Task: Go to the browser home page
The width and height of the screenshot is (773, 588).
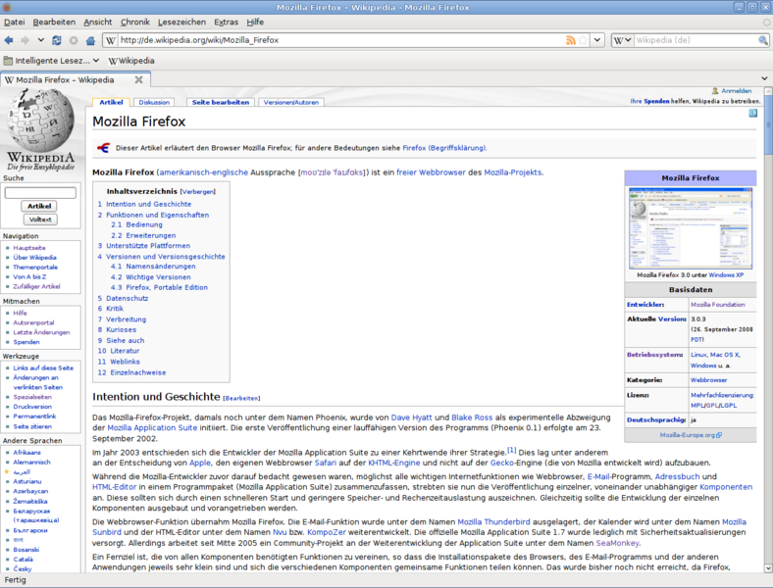Action: (x=91, y=40)
